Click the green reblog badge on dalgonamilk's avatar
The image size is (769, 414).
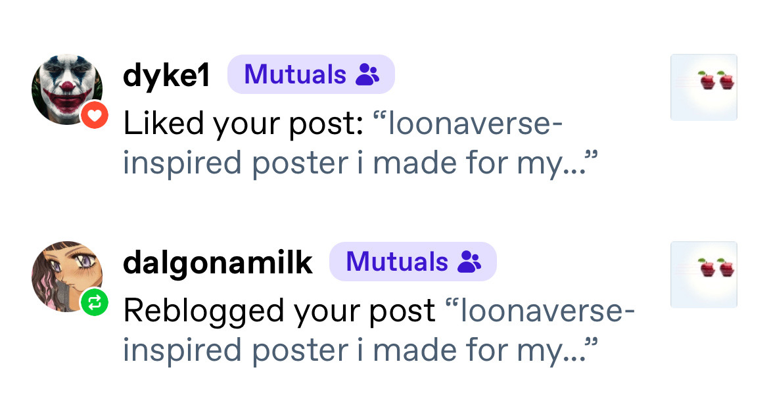click(95, 302)
